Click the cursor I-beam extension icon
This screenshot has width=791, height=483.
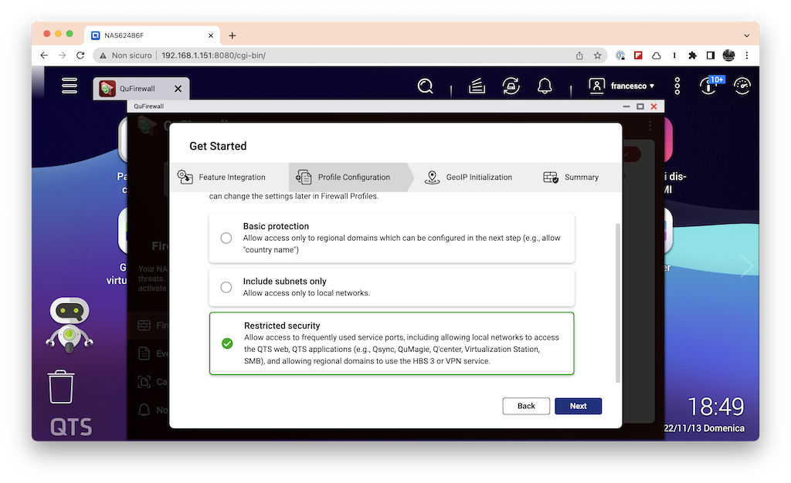[674, 56]
